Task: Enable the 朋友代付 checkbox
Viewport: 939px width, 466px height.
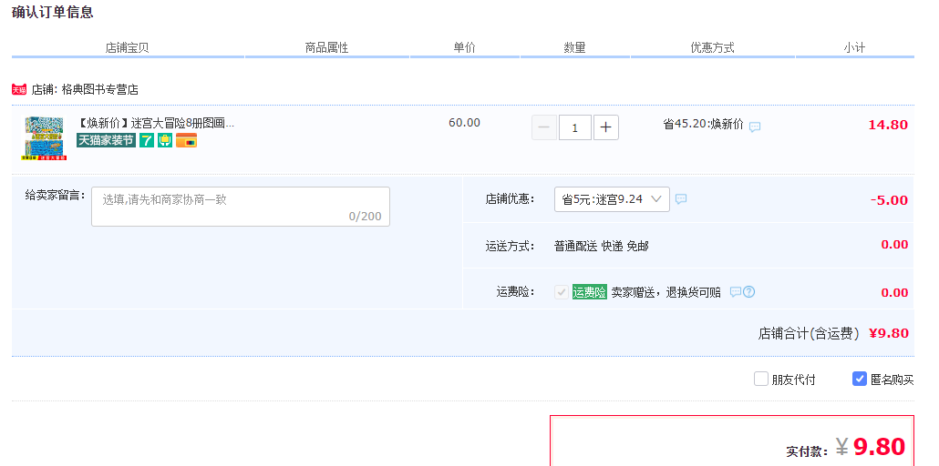Action: (760, 379)
